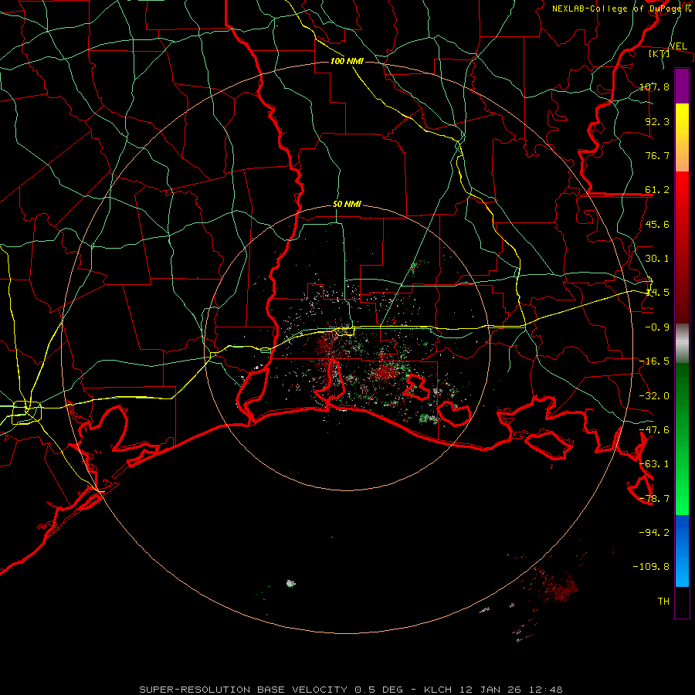Click the dense red velocity patch near radar center

point(385,371)
